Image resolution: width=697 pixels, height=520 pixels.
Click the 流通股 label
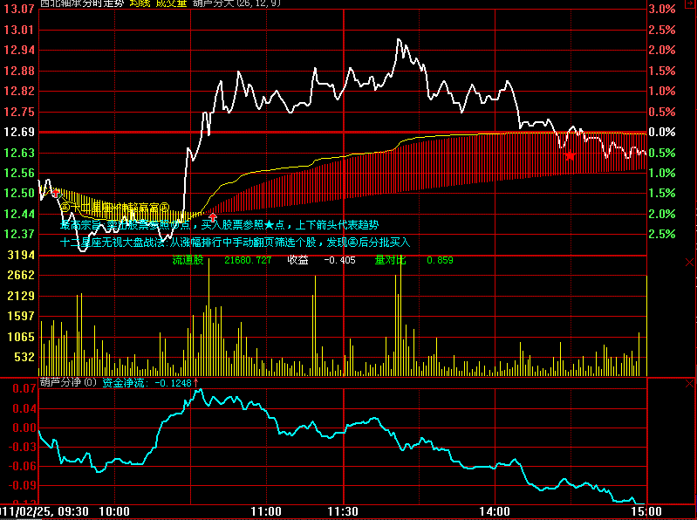[188, 261]
